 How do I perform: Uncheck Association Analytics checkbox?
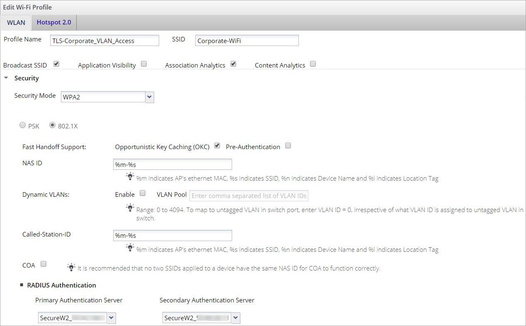(233, 64)
